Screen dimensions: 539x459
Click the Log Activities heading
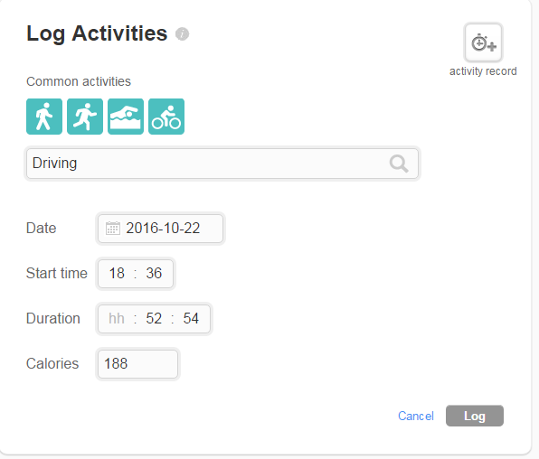pyautogui.click(x=97, y=33)
